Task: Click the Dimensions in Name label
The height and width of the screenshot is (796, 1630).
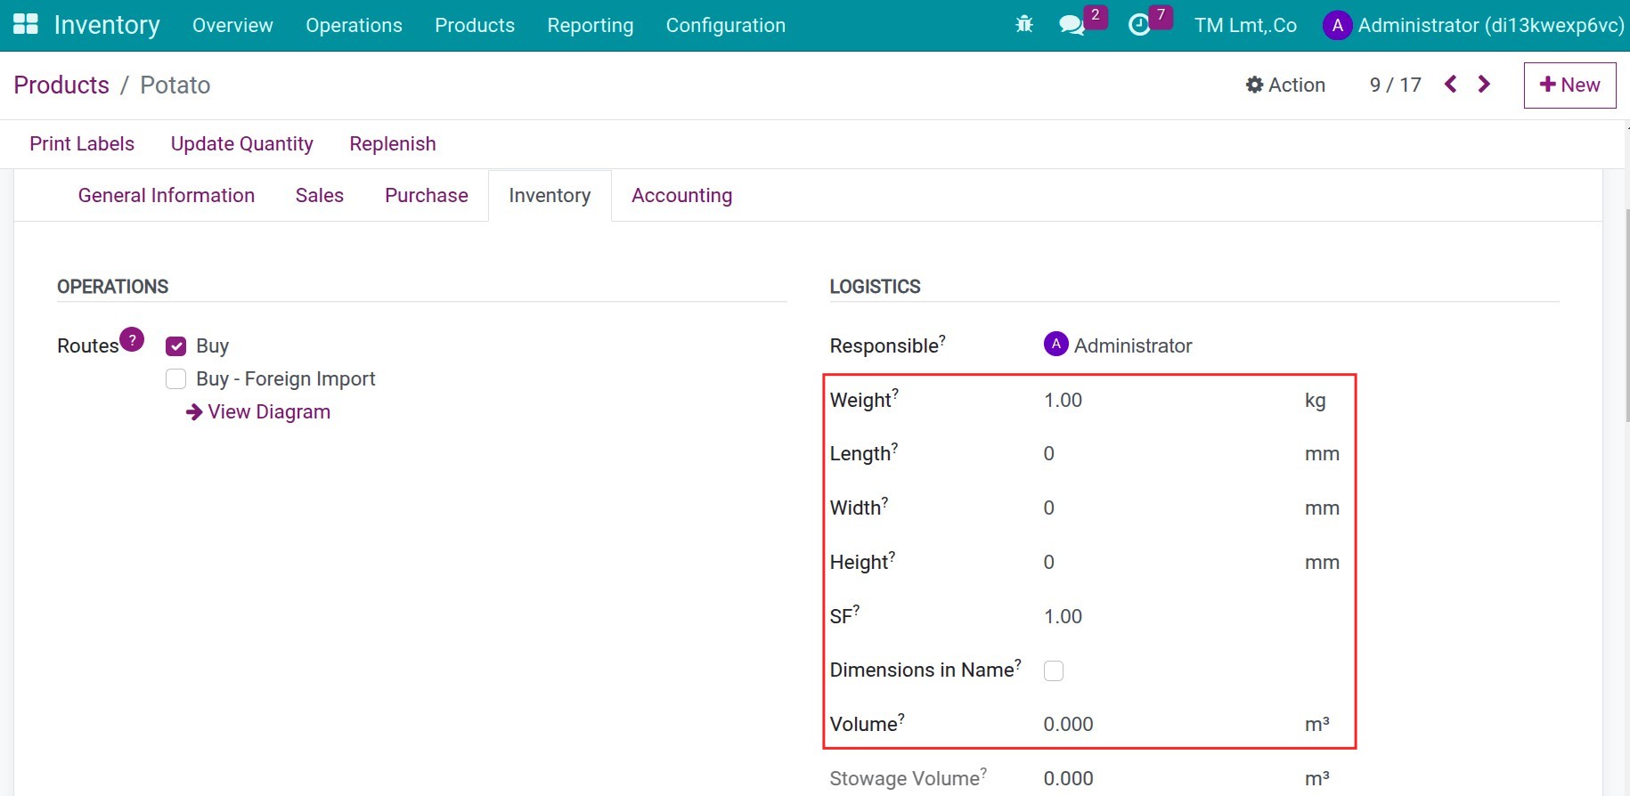Action: pyautogui.click(x=925, y=670)
